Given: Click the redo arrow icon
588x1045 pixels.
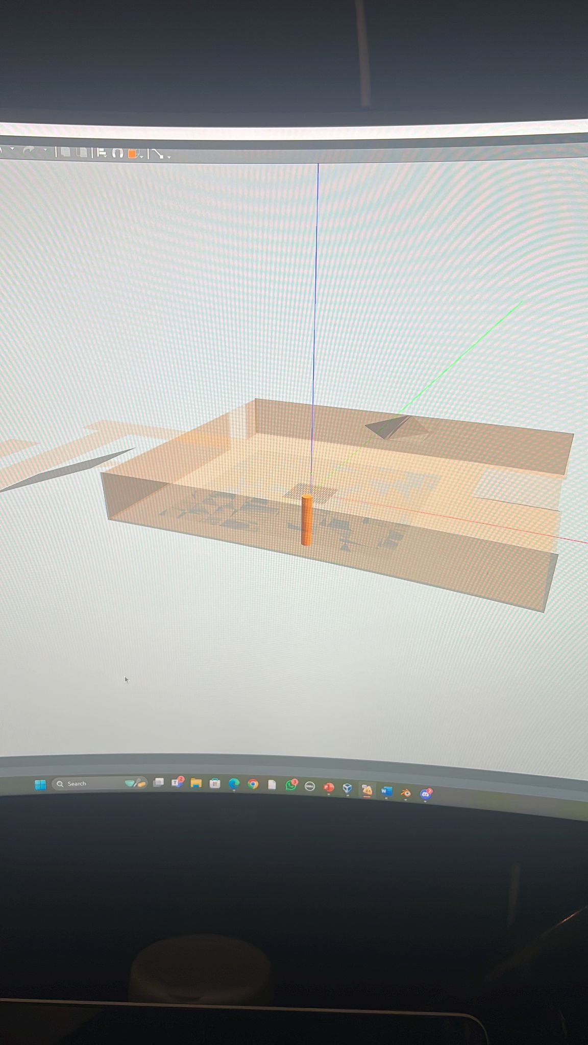Looking at the screenshot, I should (x=29, y=151).
